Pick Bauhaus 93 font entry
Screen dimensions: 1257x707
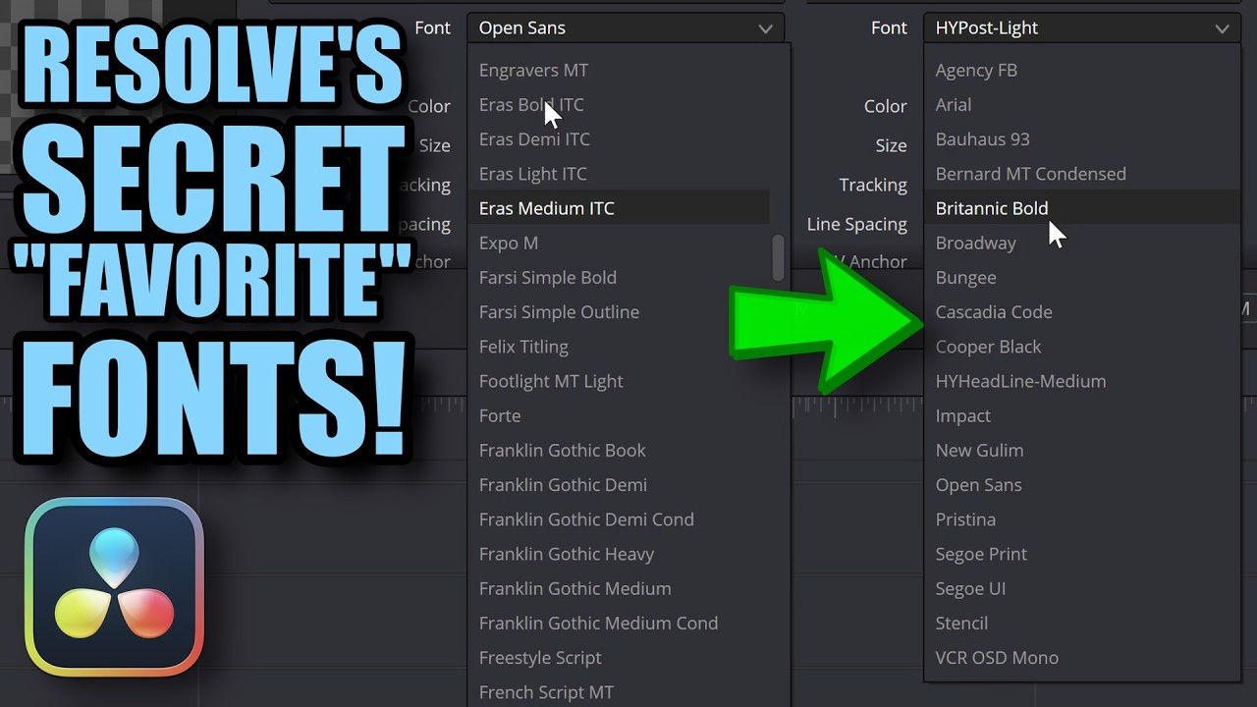[x=983, y=139]
